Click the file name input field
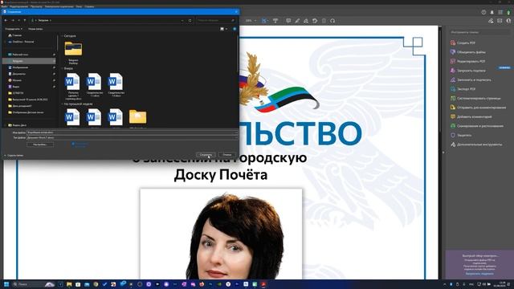514x289 pixels. coord(132,132)
